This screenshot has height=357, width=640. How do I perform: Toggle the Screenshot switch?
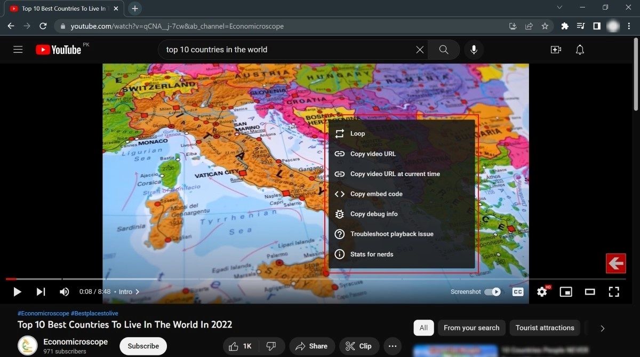(492, 291)
